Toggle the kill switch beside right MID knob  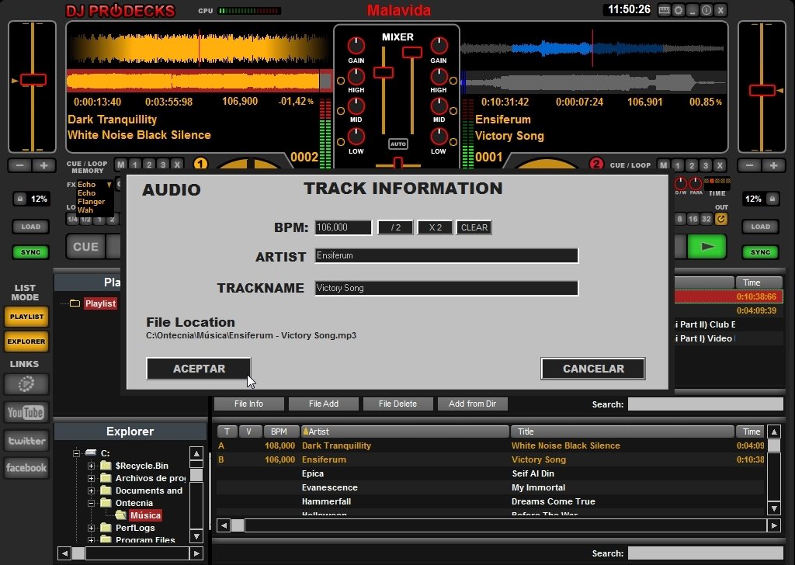point(453,111)
